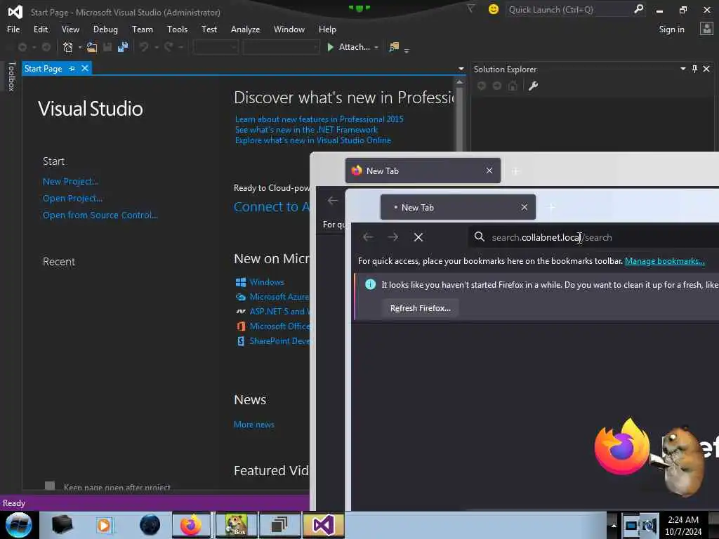Click Solution Explorer Properties wrench icon
Image resolution: width=719 pixels, height=539 pixels.
click(x=533, y=86)
